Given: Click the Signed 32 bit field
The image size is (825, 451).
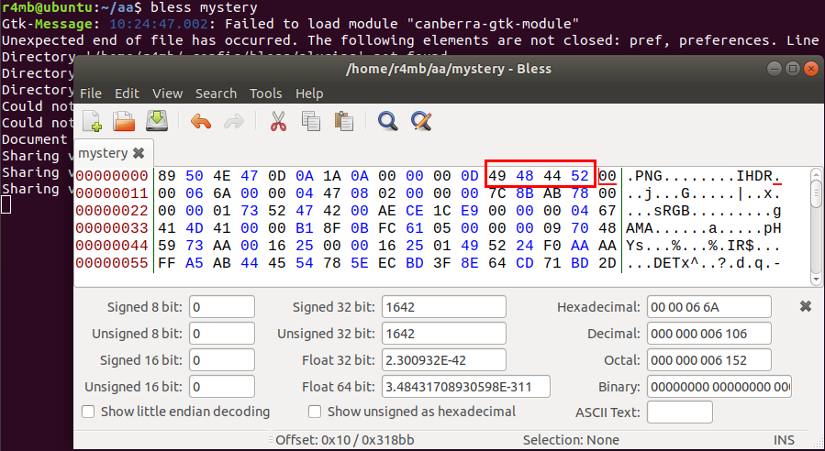Looking at the screenshot, I should pos(444,307).
